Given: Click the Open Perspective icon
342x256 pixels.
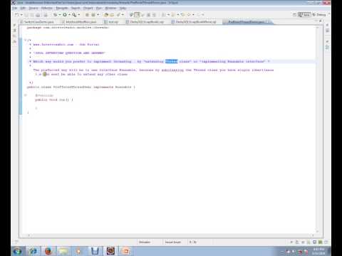Looking at the screenshot, I should [x=295, y=15].
